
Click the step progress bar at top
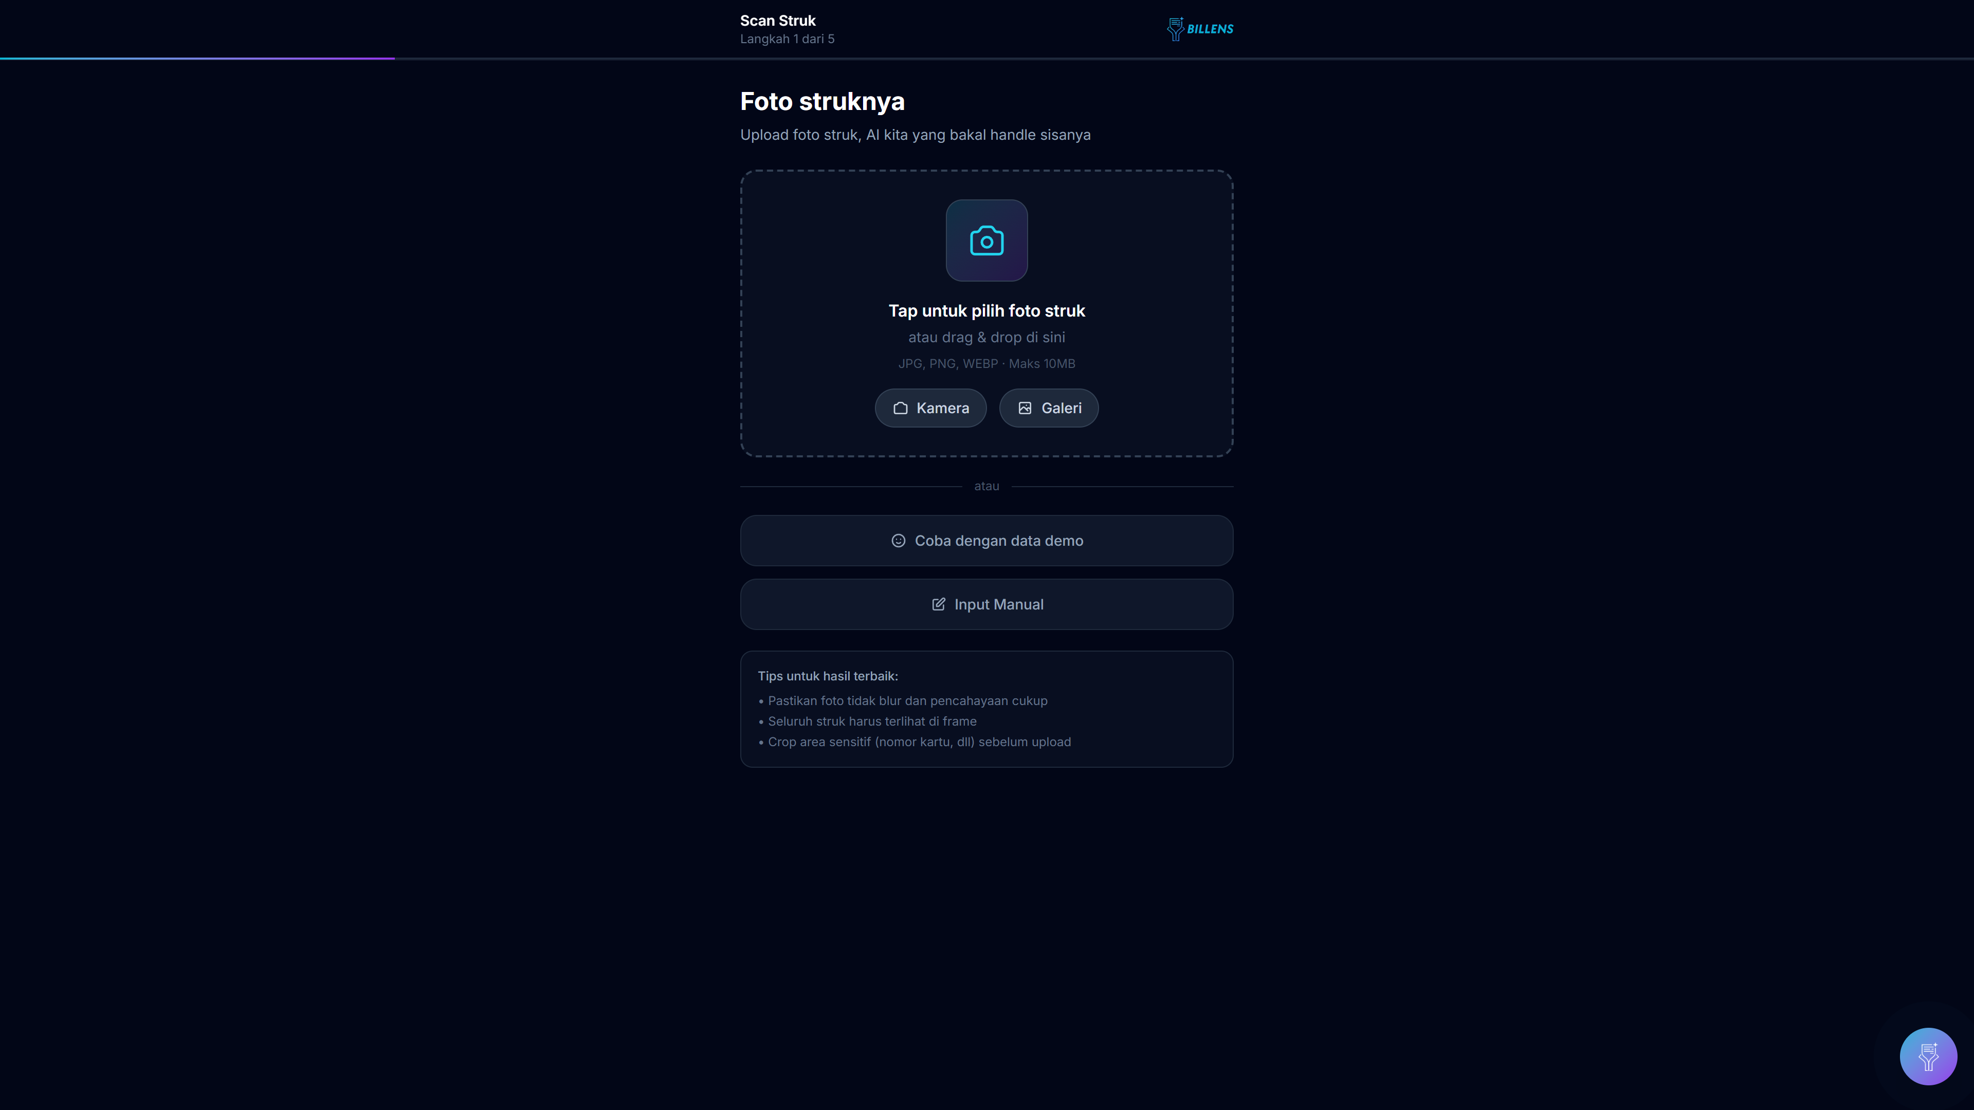pos(987,58)
